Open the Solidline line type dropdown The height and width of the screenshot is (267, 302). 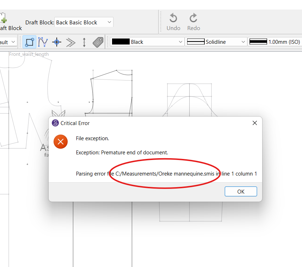216,42
